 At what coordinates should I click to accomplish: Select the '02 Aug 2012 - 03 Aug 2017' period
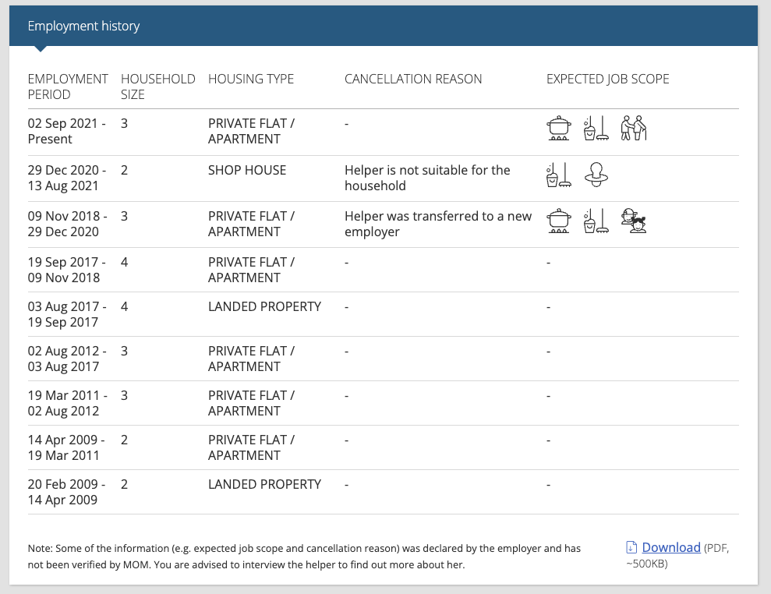point(67,359)
